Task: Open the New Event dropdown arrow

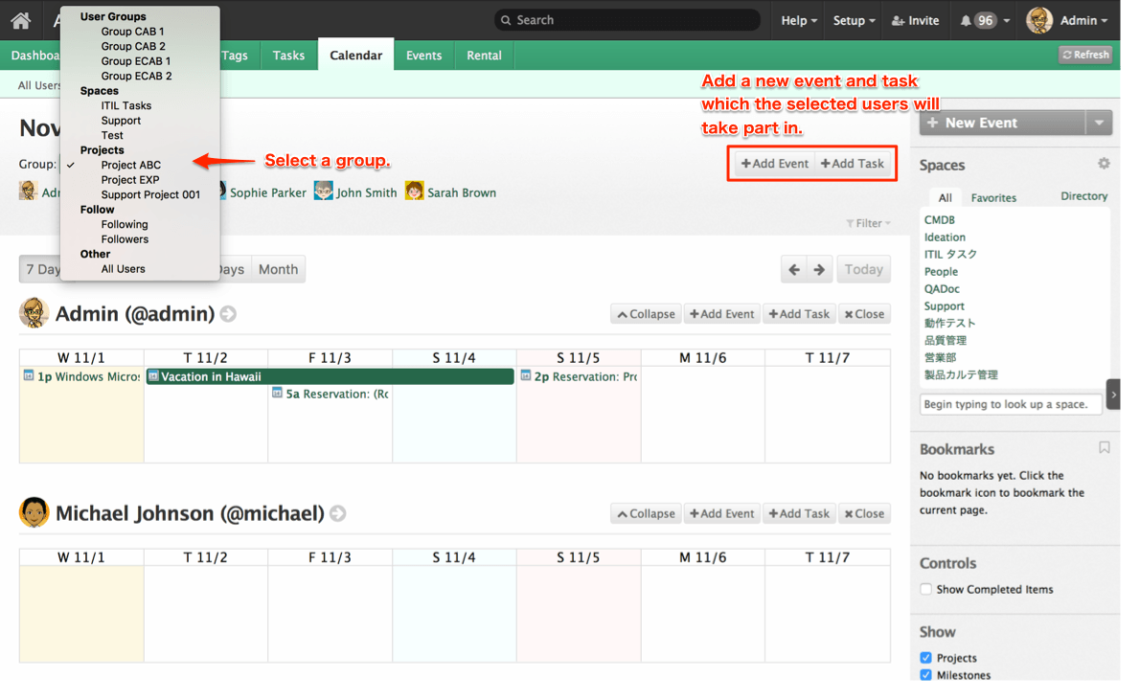Action: [1099, 123]
